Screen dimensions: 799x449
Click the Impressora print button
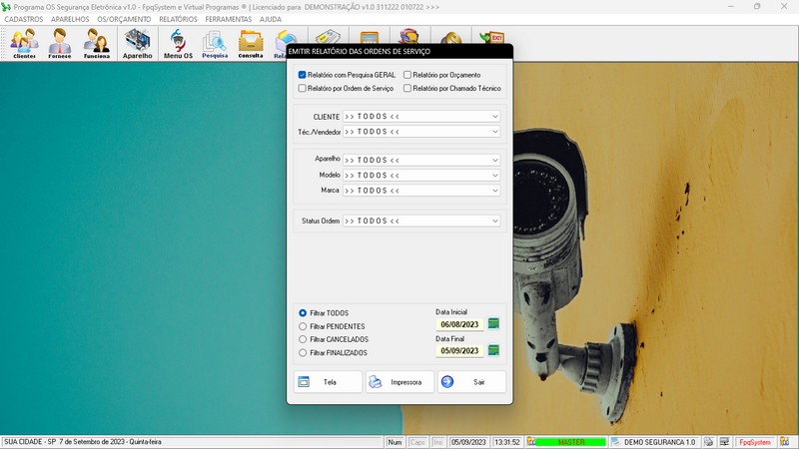pos(400,382)
